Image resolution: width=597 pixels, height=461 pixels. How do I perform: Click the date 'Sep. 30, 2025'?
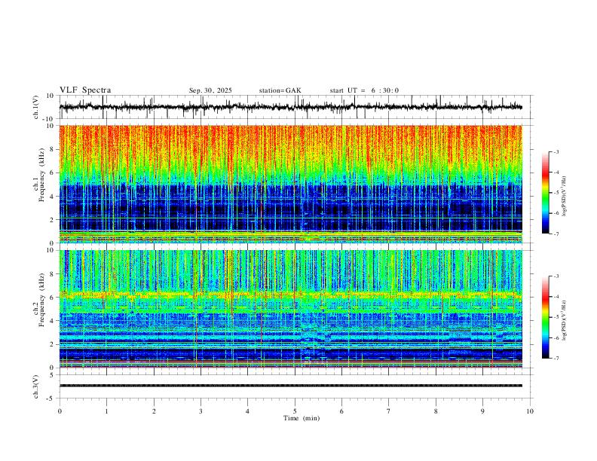coord(210,90)
